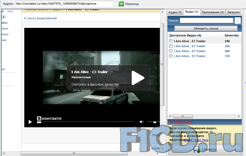Click the 240 quality value
Image resolution: width=246 pixels, height=156 pixels.
(x=227, y=41)
